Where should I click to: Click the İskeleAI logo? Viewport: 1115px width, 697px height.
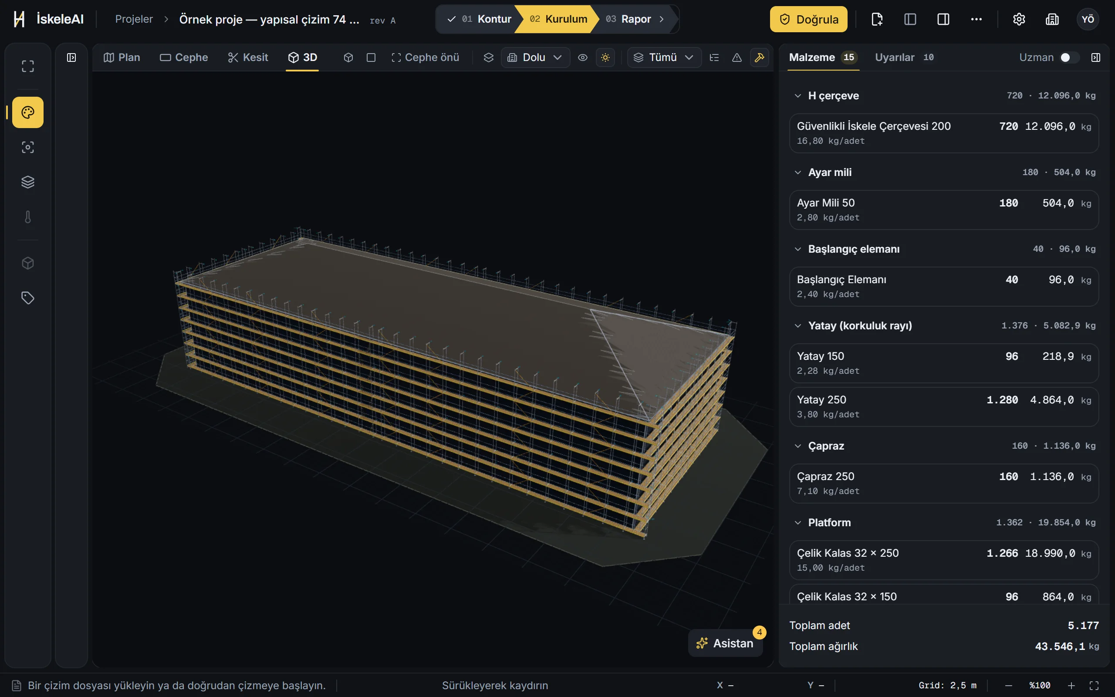click(48, 19)
